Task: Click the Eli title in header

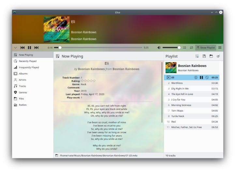Action: (73, 22)
